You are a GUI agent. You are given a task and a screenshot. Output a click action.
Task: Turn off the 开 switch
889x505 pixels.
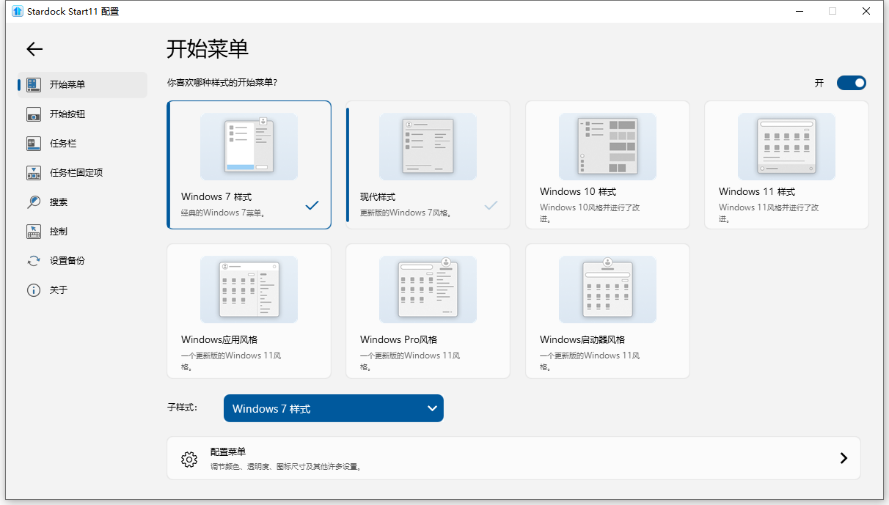click(x=851, y=83)
